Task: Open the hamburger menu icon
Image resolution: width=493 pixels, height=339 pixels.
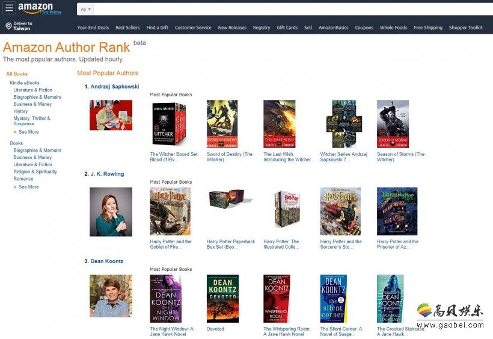Action: [x=9, y=8]
